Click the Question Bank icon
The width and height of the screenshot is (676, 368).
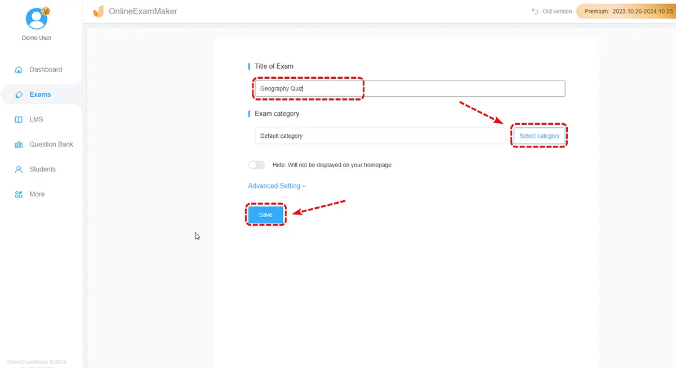[x=19, y=145]
